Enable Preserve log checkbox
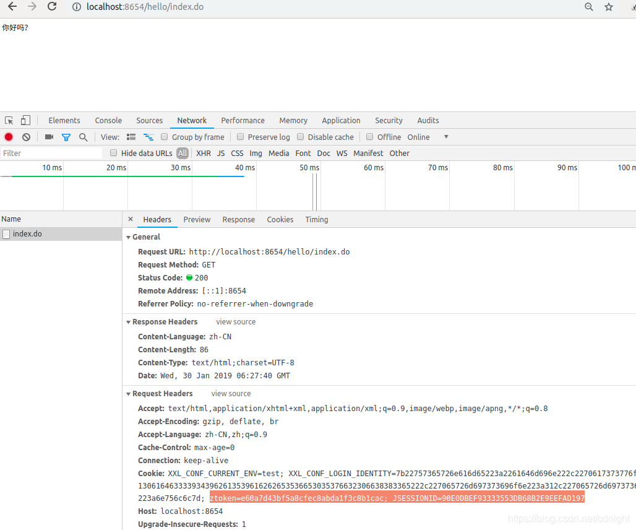This screenshot has height=530, width=636. pos(241,137)
